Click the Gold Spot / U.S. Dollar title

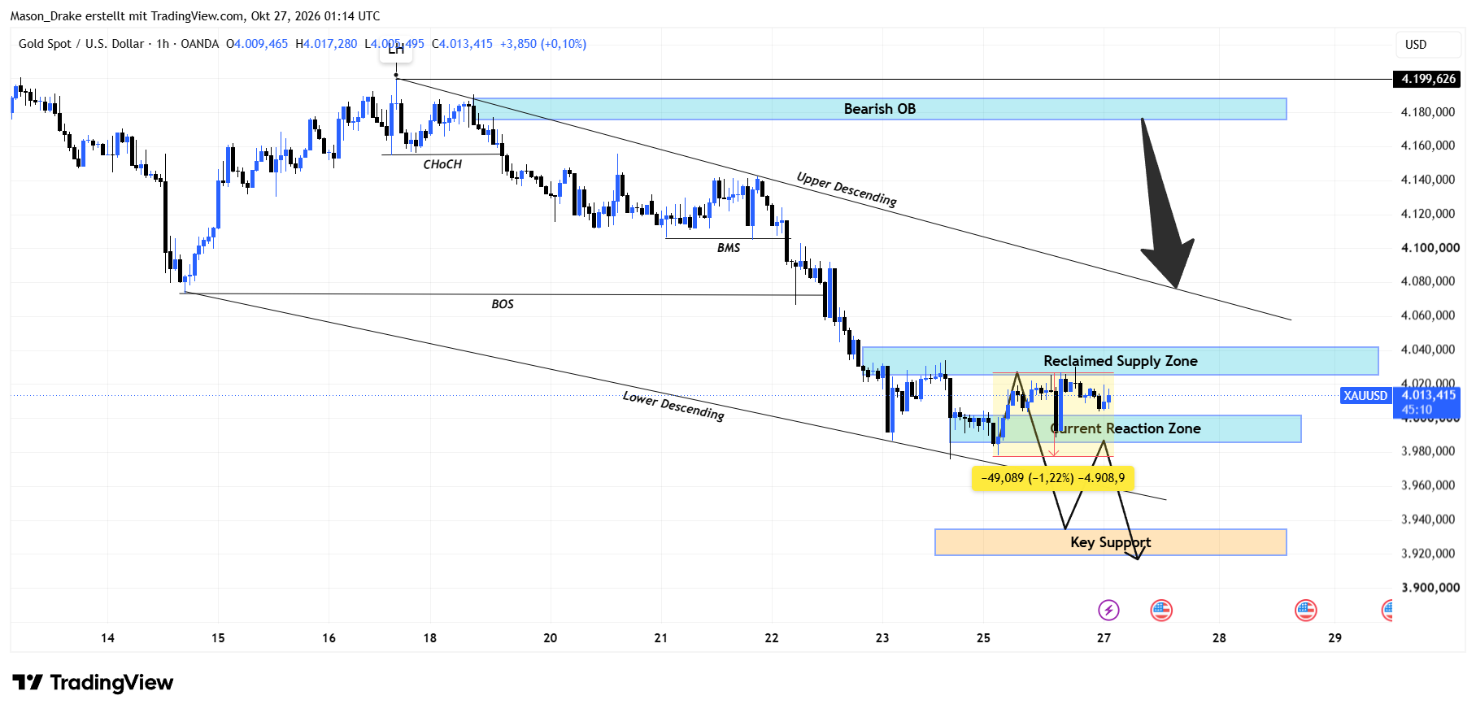81,44
